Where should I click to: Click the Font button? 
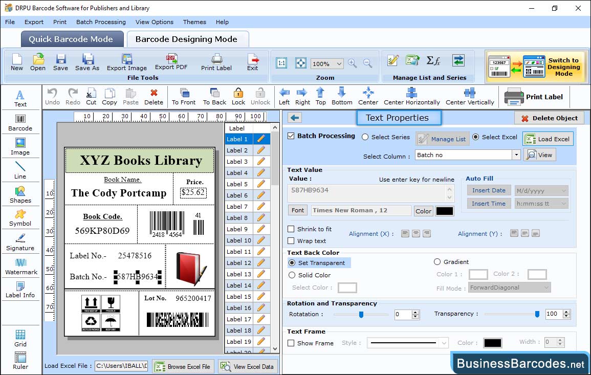tap(298, 210)
